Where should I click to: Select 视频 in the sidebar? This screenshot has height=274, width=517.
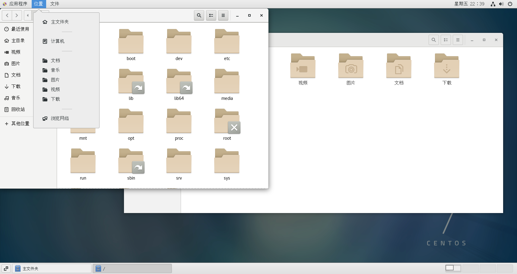pyautogui.click(x=17, y=52)
